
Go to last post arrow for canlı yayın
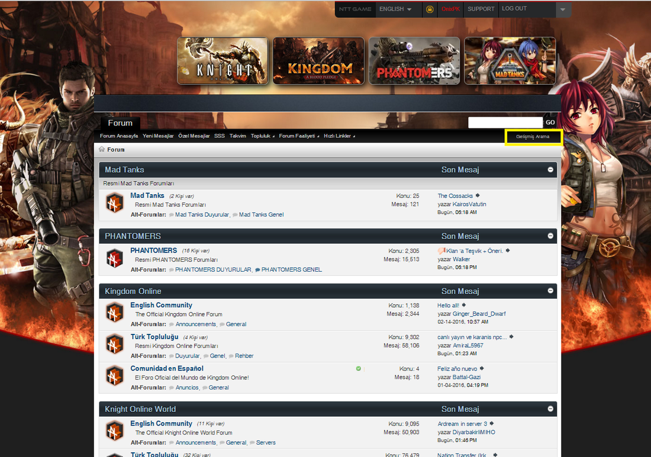(x=511, y=336)
